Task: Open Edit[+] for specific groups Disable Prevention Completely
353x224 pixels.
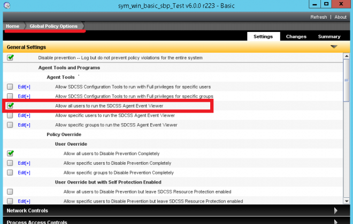Action: (x=24, y=173)
